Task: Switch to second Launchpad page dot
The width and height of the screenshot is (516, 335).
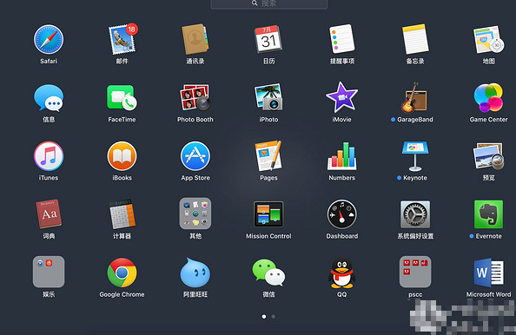Action: pyautogui.click(x=274, y=317)
